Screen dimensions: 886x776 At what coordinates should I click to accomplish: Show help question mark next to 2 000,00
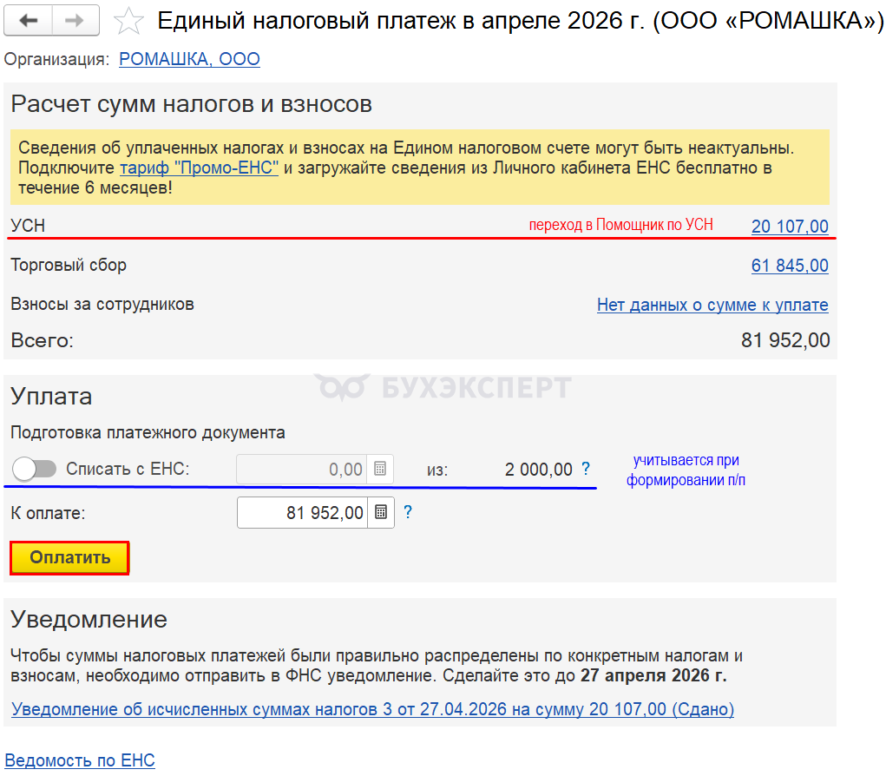(586, 469)
